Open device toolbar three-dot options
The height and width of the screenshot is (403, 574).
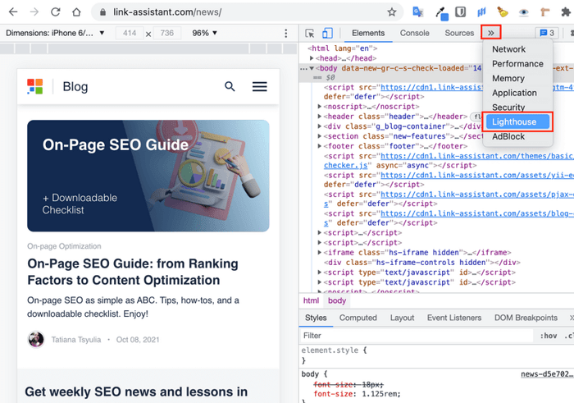point(286,34)
